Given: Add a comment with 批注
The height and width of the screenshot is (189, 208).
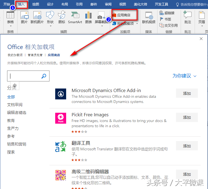Looking at the screenshot, I should [x=188, y=17].
